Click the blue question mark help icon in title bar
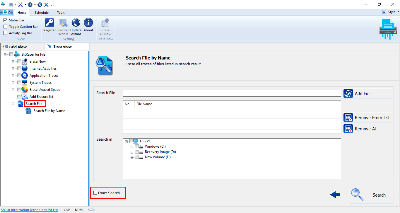 pos(30,5)
